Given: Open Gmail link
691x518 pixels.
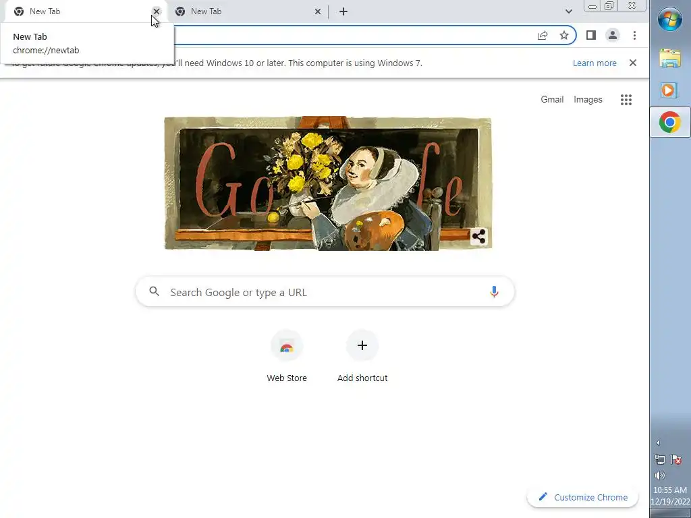Looking at the screenshot, I should point(552,100).
